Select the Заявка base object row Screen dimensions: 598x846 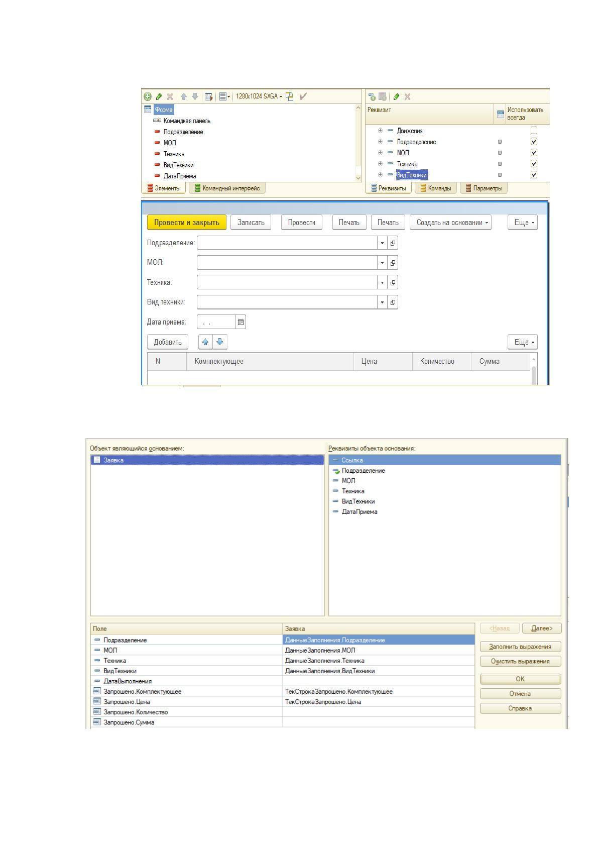[207, 460]
